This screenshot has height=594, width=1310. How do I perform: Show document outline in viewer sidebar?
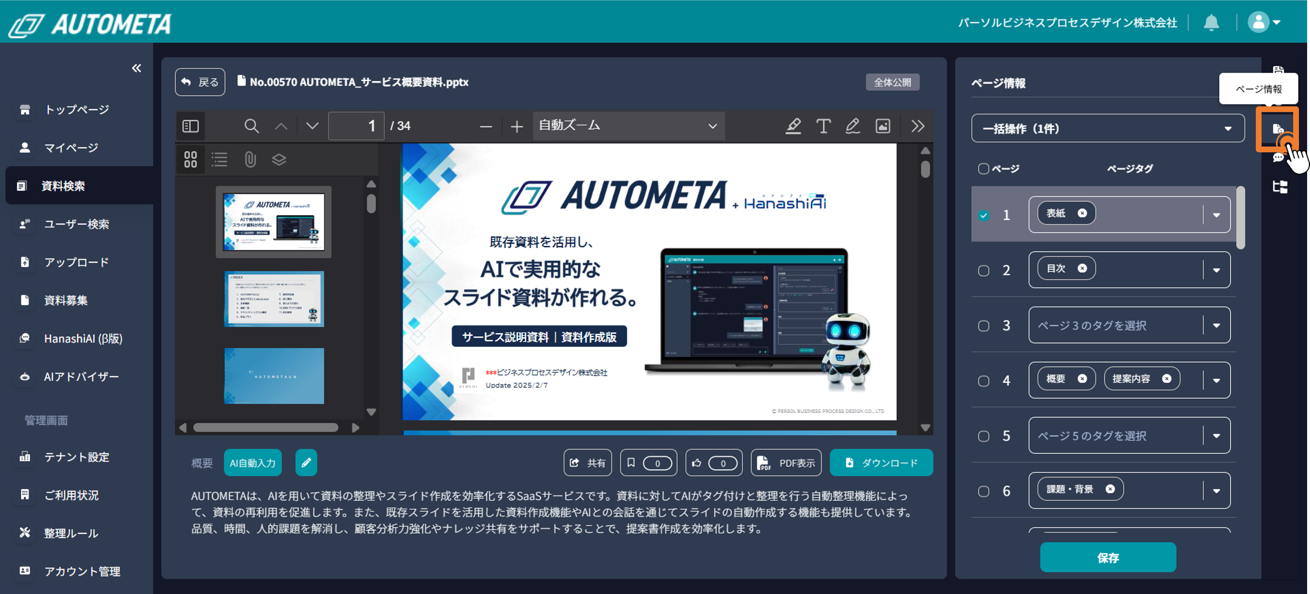220,159
